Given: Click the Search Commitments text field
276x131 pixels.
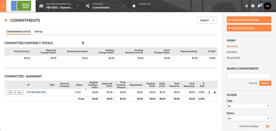Looking at the screenshot, I should (249, 76).
